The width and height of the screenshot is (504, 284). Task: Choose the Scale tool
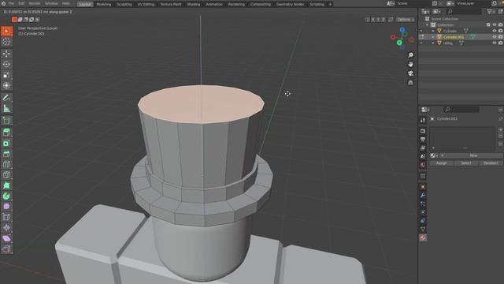6,75
